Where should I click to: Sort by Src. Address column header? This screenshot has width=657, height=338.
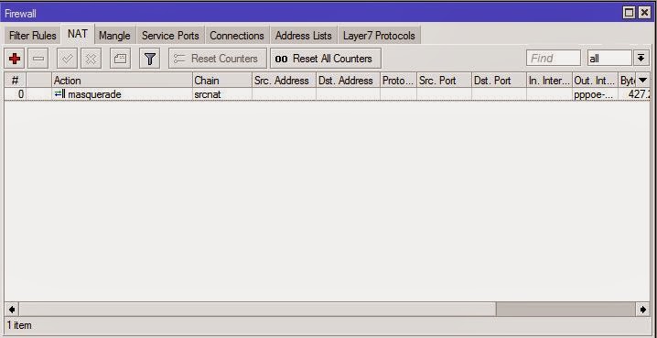pos(284,80)
